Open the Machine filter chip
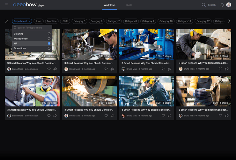This screenshot has height=160, width=236. (52, 21)
